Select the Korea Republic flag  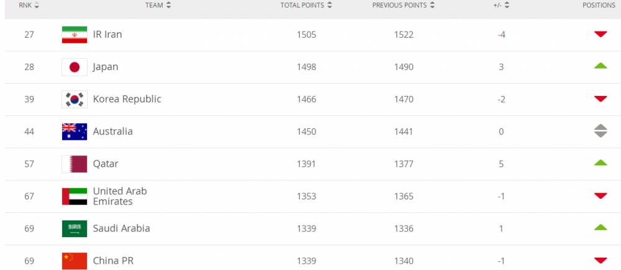click(x=75, y=99)
